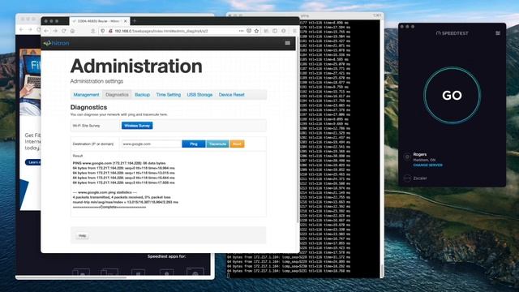Click the insecure connection lock icon
The height and width of the screenshot is (292, 519).
click(x=110, y=31)
